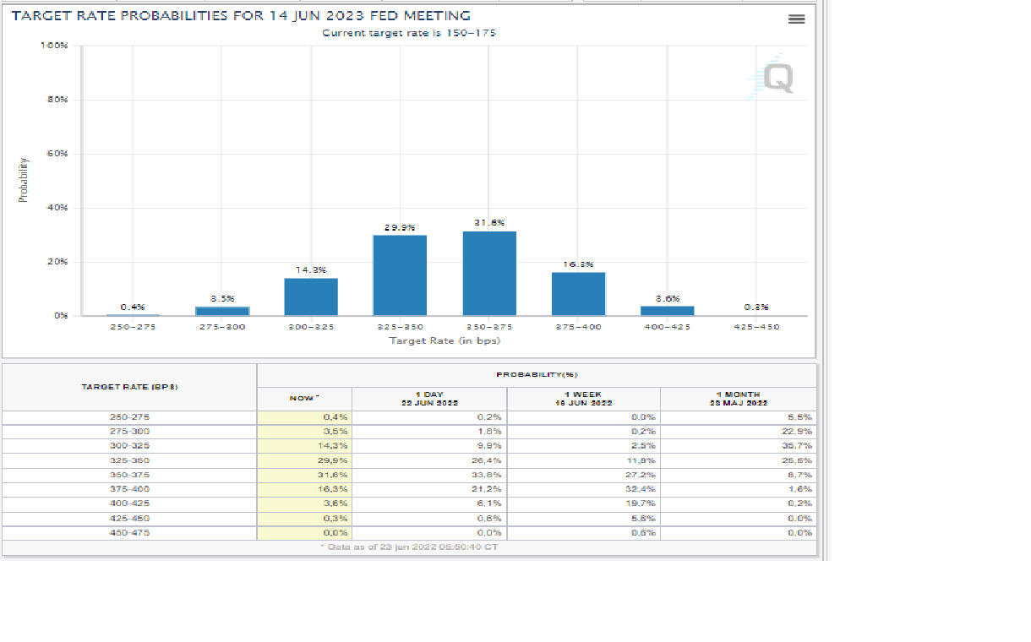Click the chart title for 14 Jun 2023
The image size is (1031, 642).
pos(241,16)
